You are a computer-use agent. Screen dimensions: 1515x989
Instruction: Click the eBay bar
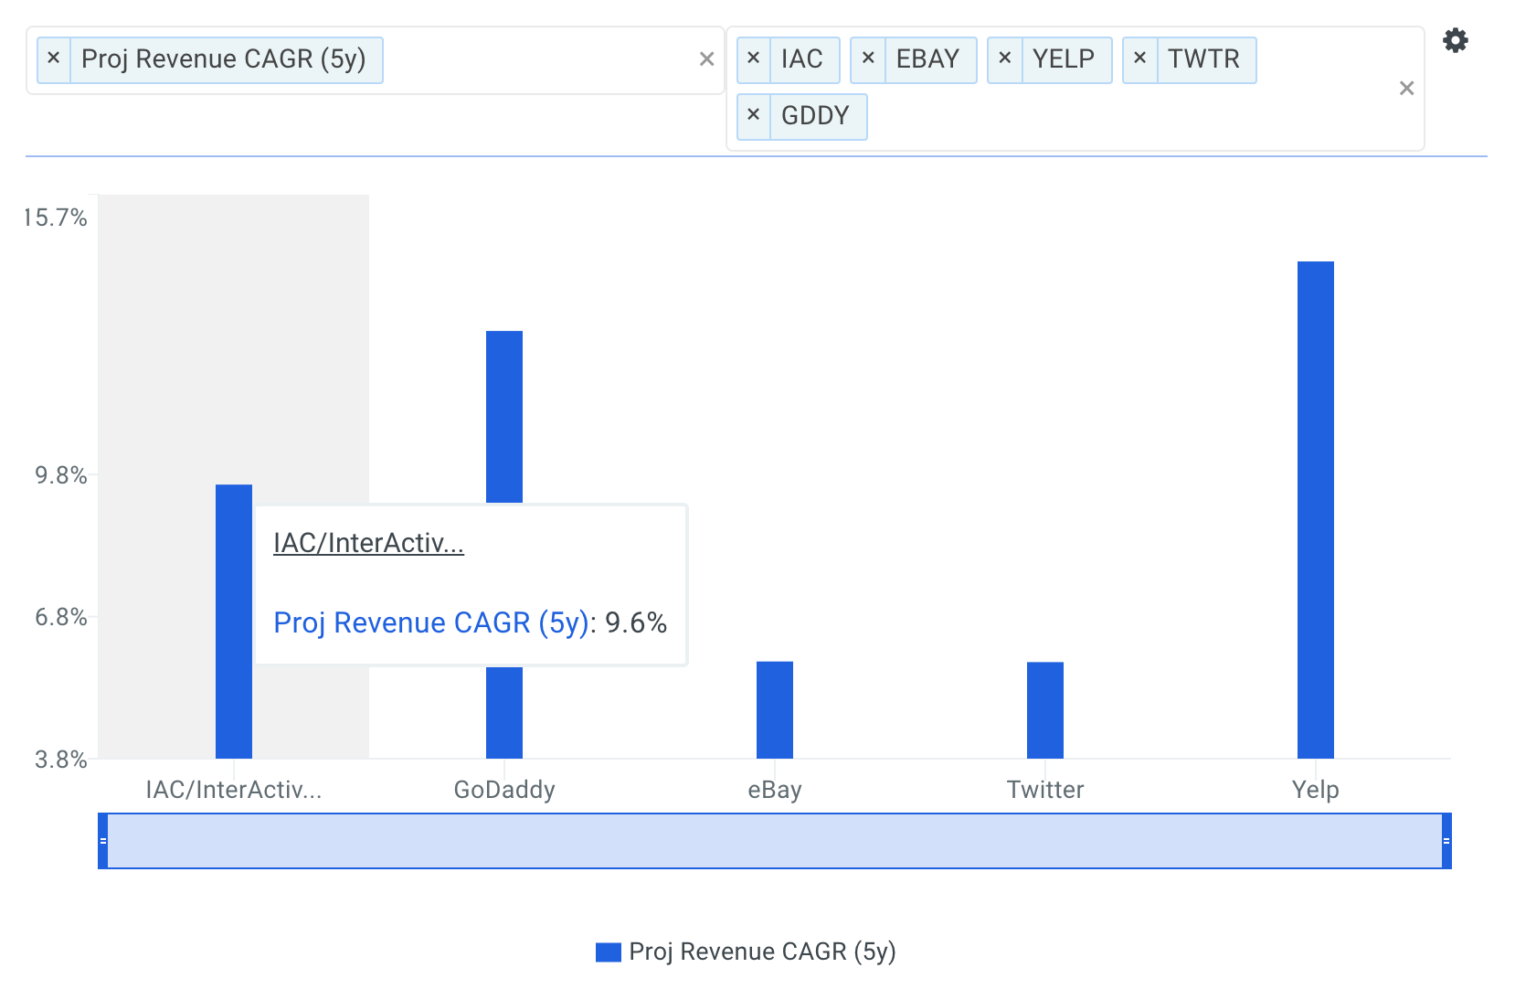tap(775, 710)
